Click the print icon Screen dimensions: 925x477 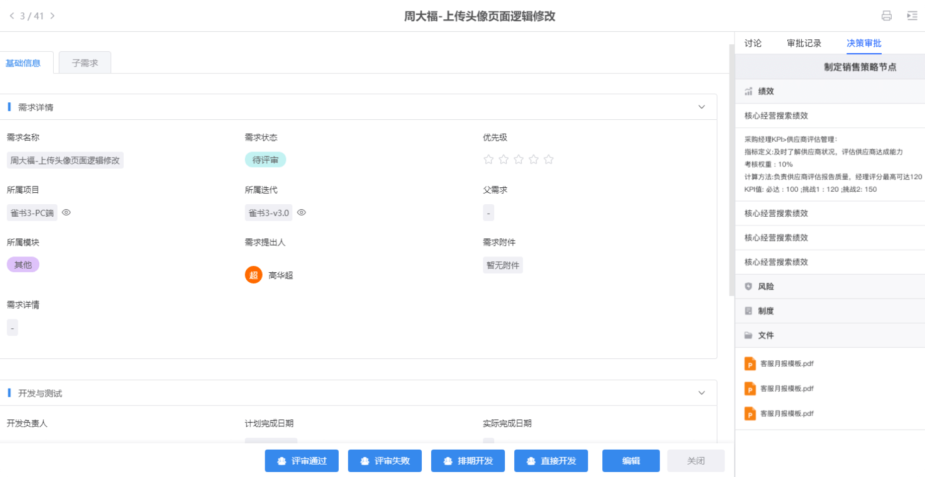(886, 16)
